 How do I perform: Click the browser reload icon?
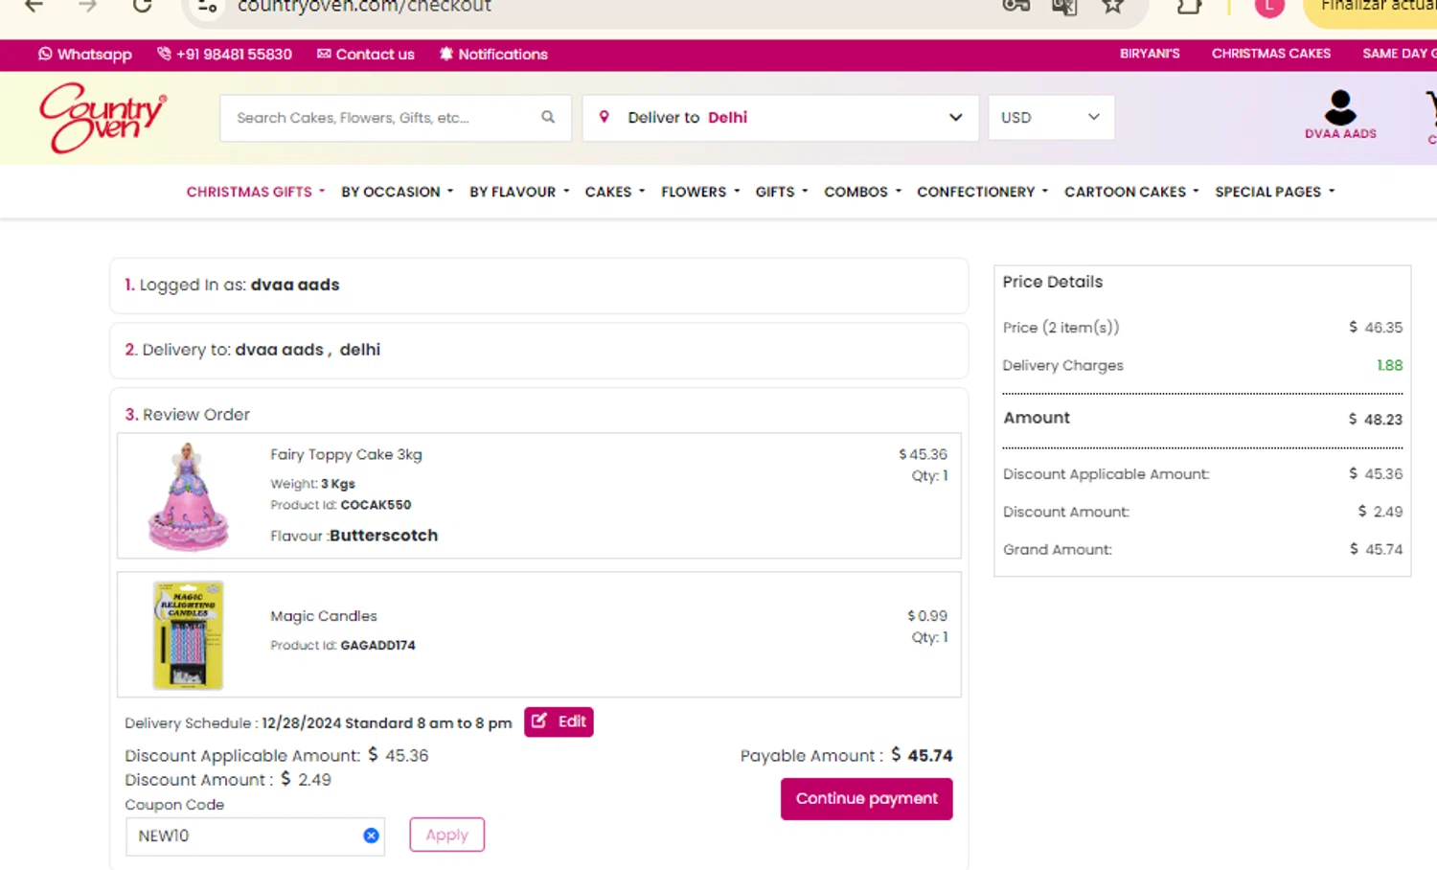[x=142, y=6]
